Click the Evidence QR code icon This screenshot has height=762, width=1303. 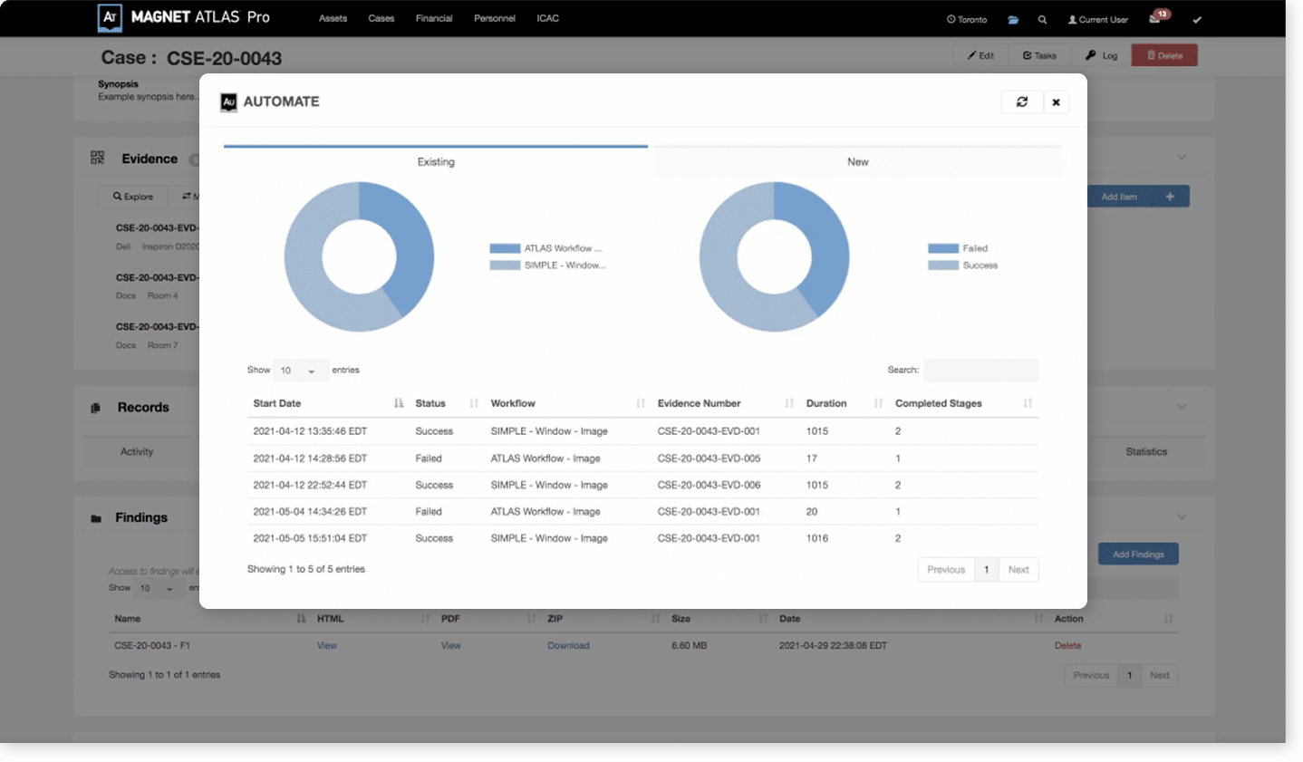98,158
